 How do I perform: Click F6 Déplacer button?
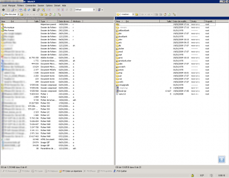pos(51,171)
